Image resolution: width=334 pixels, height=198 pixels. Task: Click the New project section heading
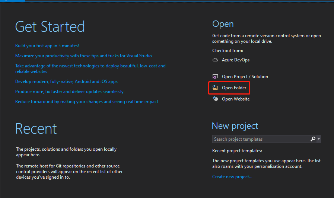click(235, 126)
